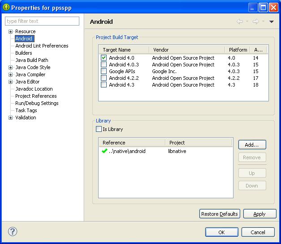Uncheck the Android 4.0 target checkbox
This screenshot has width=281, height=244.
(104, 58)
